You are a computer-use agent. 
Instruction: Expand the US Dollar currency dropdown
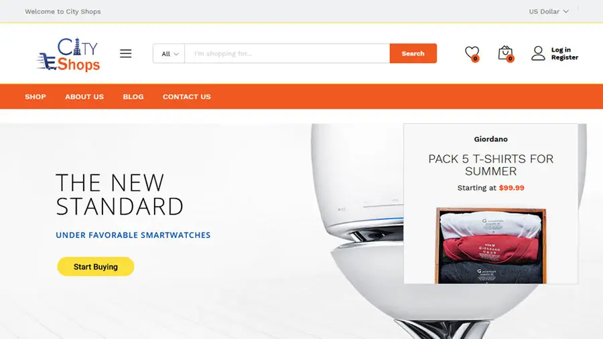(x=548, y=11)
